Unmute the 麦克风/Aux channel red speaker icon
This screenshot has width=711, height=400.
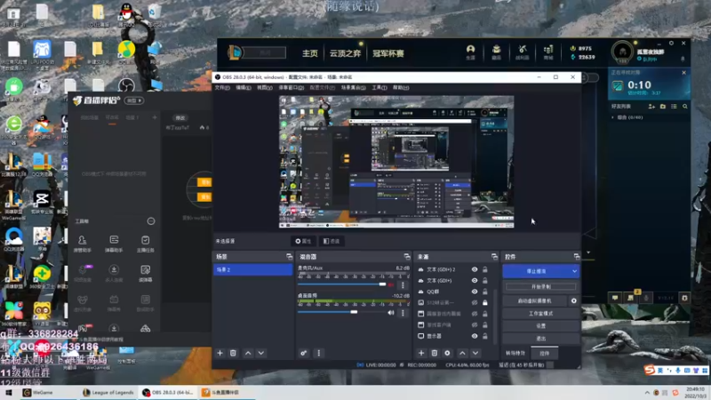(x=391, y=284)
